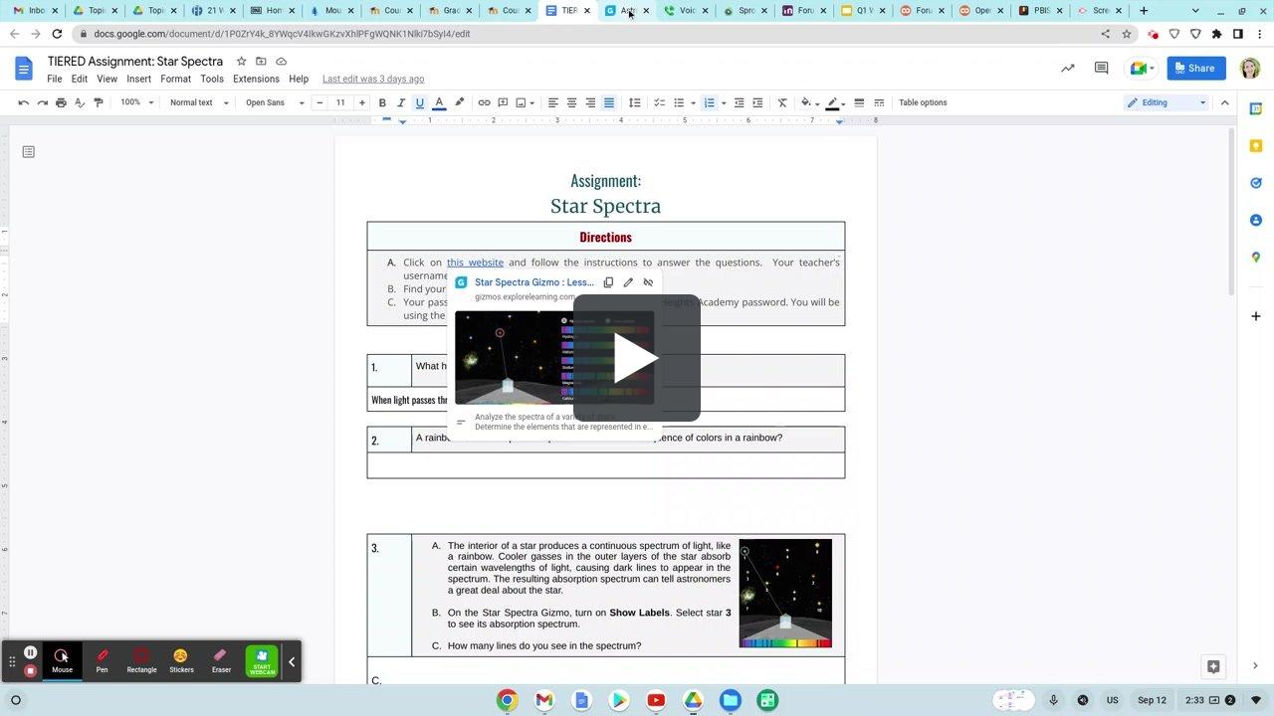Toggle bold formatting
Image resolution: width=1274 pixels, height=716 pixels.
(x=382, y=102)
